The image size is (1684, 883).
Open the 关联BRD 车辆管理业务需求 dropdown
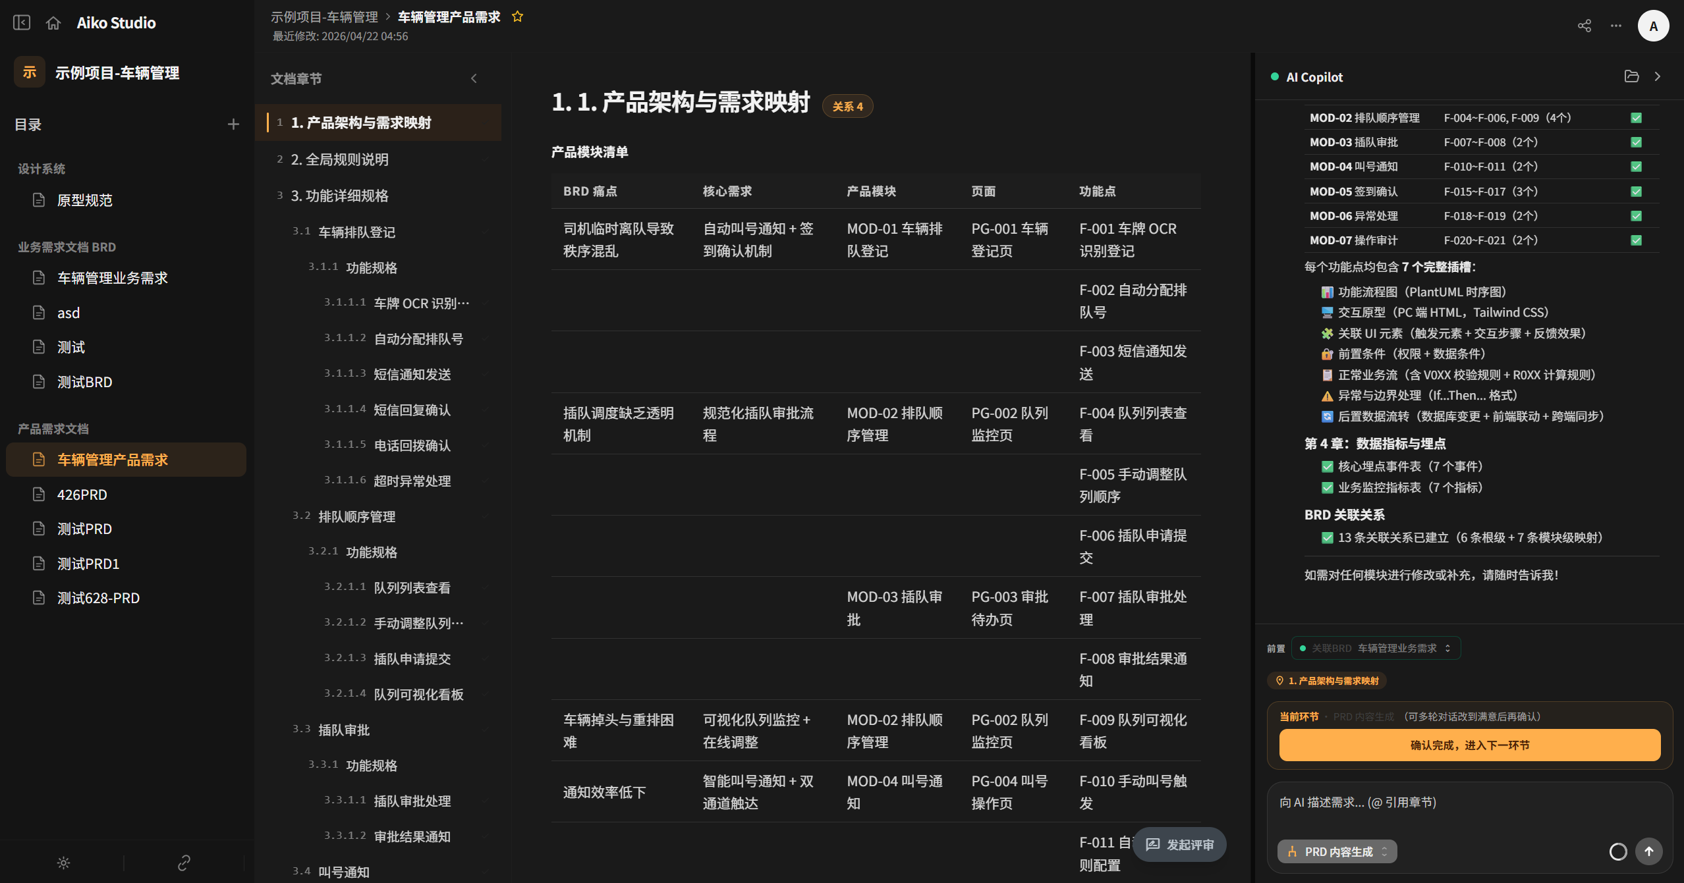(x=1376, y=648)
